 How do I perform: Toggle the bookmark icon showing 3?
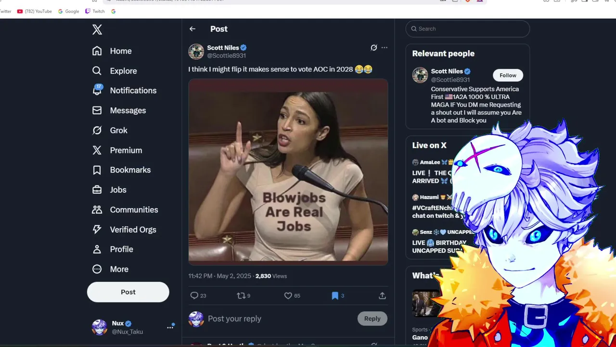click(337, 295)
